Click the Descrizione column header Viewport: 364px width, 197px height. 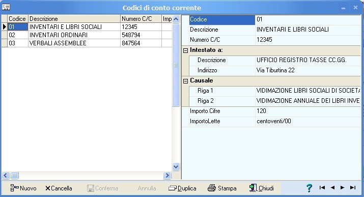(x=74, y=19)
